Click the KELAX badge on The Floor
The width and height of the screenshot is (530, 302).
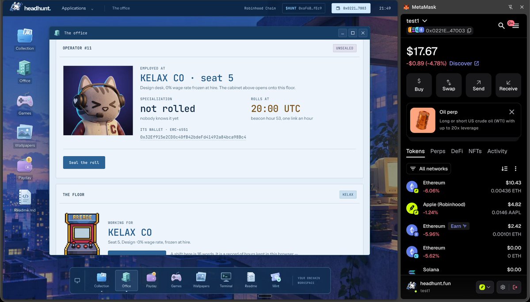pos(348,195)
